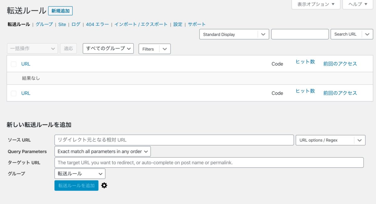Expand URL options / Regex dropdown
The height and width of the screenshot is (204, 376).
point(360,140)
